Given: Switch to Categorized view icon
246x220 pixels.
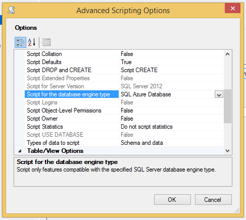Looking at the screenshot, I should pyautogui.click(x=20, y=42).
